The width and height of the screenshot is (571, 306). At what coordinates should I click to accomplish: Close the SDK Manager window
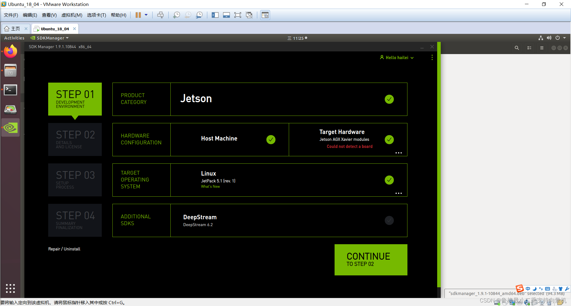click(x=432, y=47)
